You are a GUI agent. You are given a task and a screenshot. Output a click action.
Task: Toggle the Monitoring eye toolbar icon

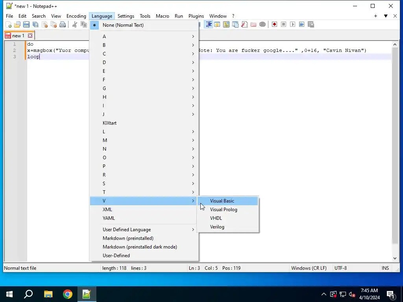263,24
